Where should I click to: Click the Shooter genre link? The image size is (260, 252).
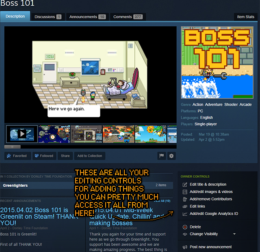coord(231,105)
